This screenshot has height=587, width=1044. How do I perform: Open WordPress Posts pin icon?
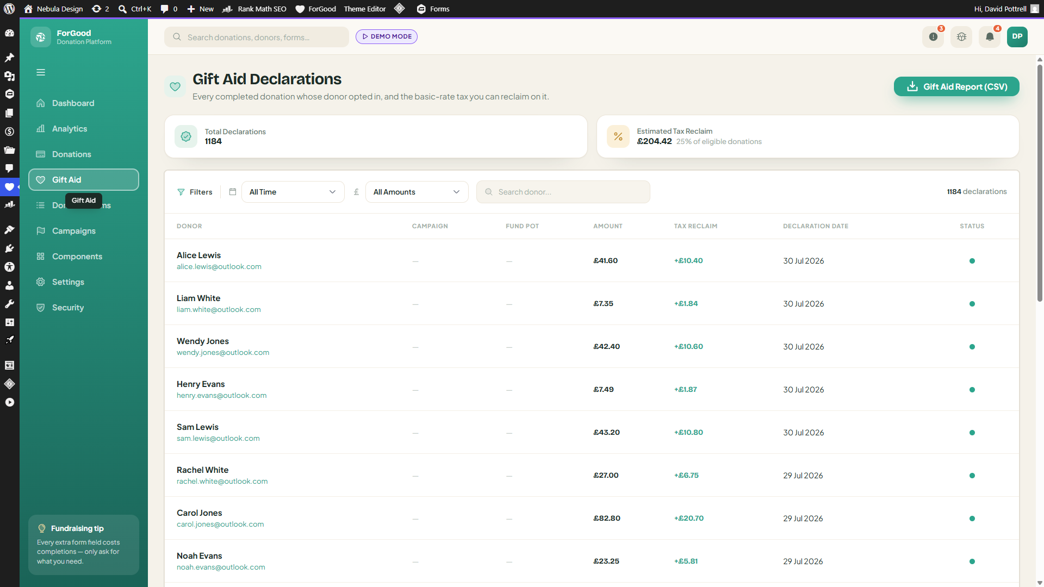click(x=9, y=58)
